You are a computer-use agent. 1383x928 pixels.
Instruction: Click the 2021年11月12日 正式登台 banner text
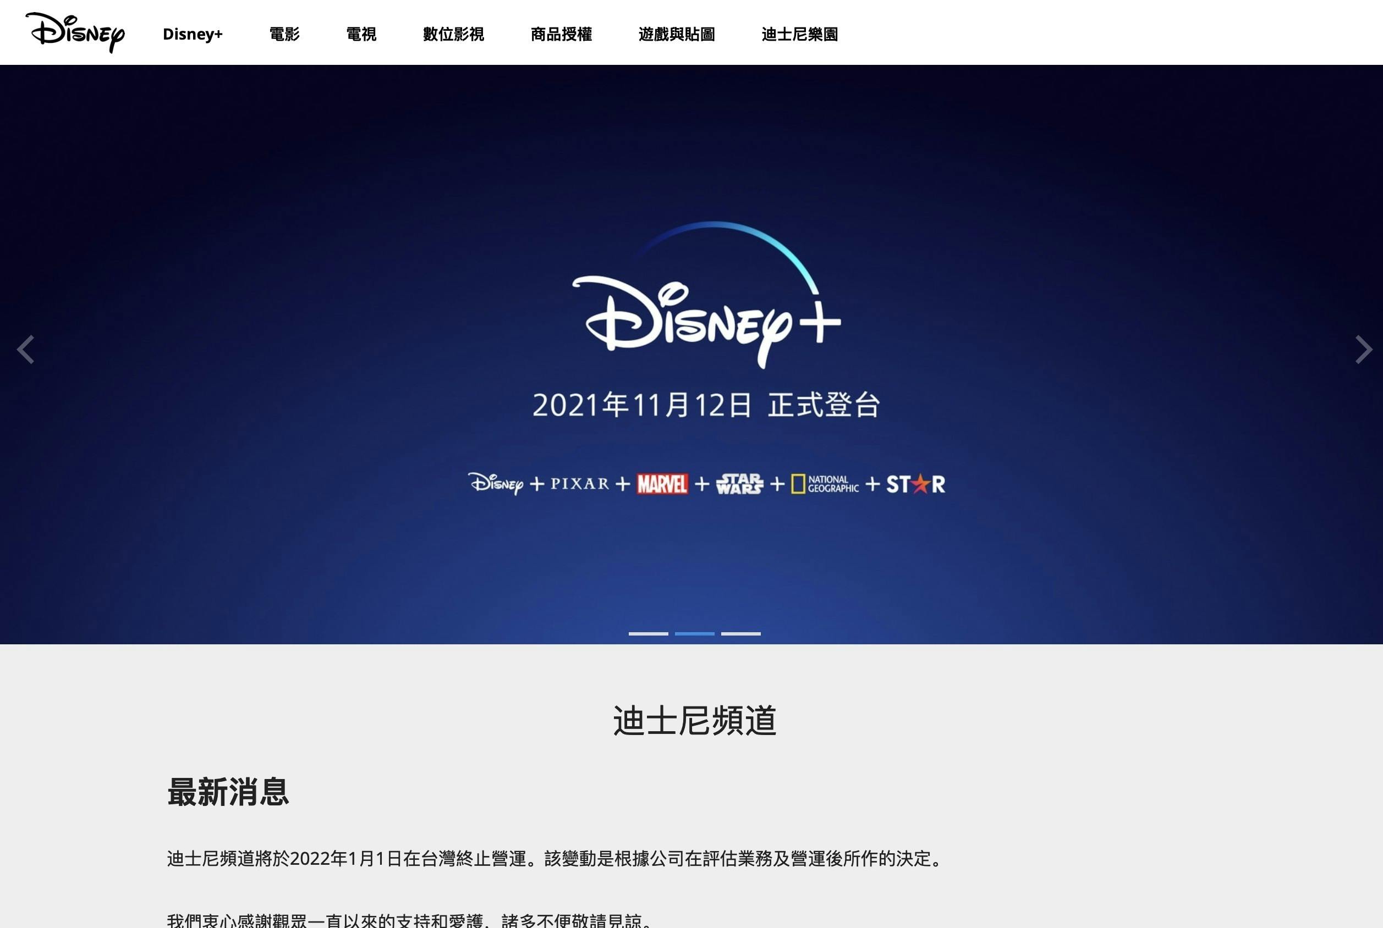click(x=706, y=405)
